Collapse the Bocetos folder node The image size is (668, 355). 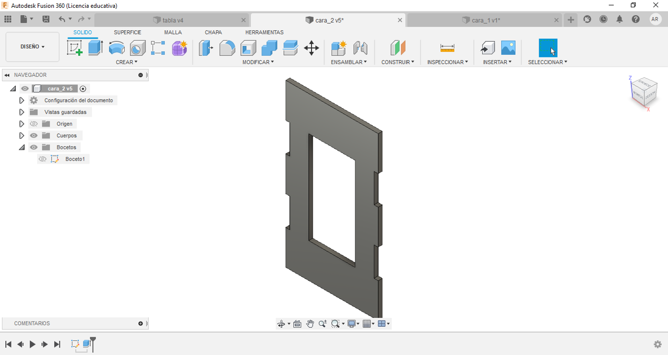pos(21,147)
